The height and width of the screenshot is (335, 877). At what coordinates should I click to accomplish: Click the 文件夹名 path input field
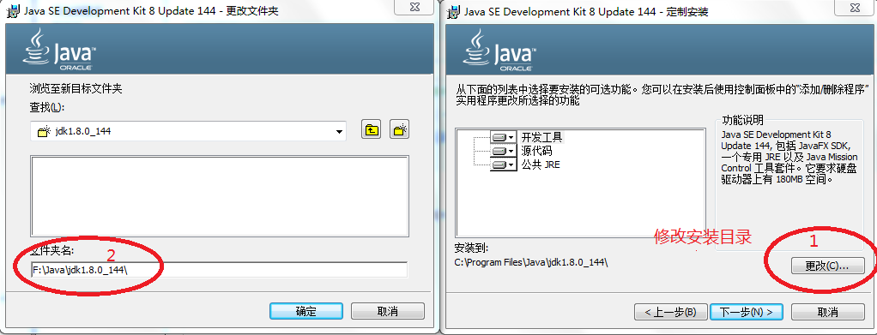coord(220,270)
